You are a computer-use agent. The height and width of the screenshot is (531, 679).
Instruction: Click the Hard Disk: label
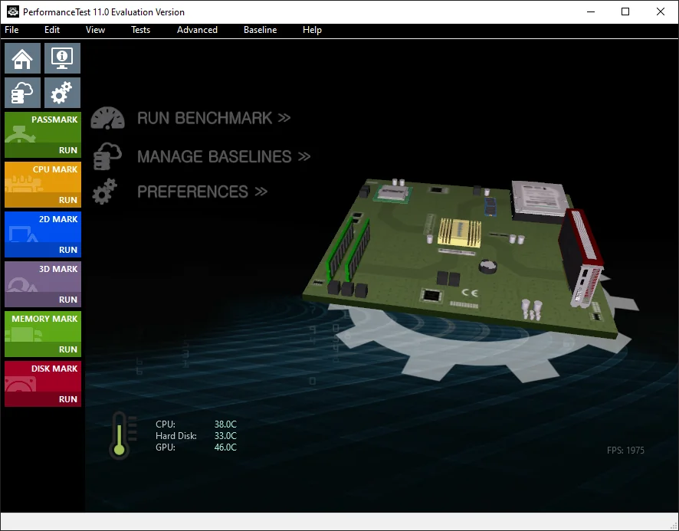click(x=176, y=436)
